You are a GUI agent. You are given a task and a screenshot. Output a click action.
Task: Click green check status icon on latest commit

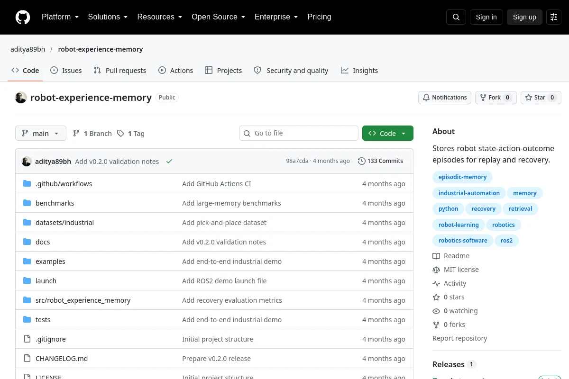pos(169,162)
